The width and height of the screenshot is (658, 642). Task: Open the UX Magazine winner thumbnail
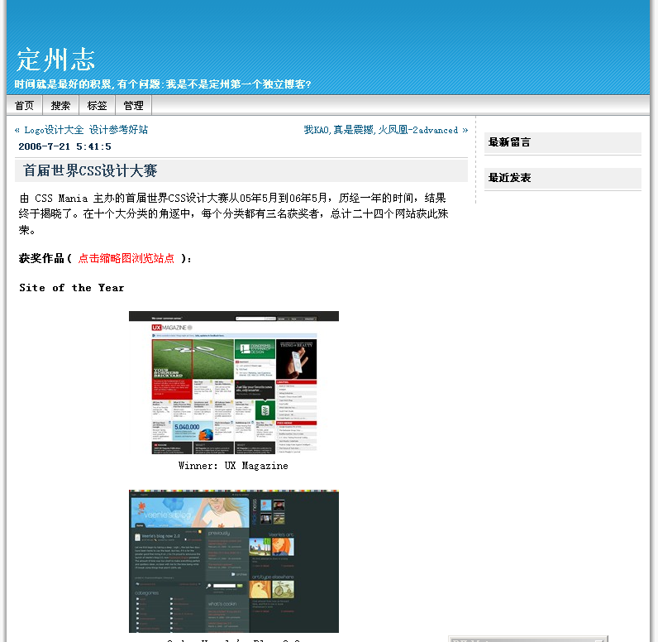(x=234, y=382)
